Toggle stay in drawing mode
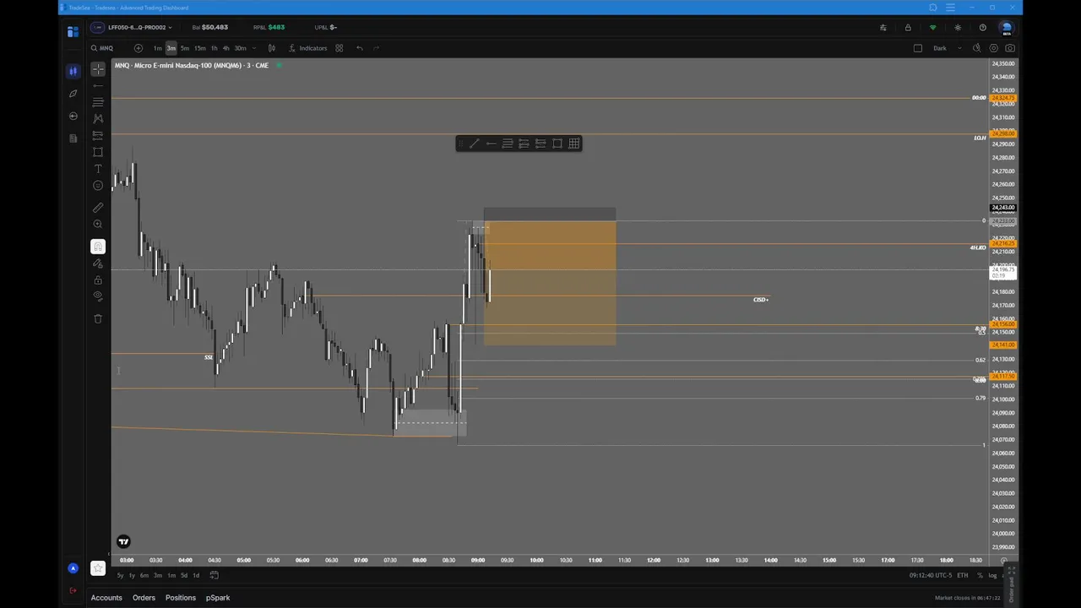 point(98,263)
